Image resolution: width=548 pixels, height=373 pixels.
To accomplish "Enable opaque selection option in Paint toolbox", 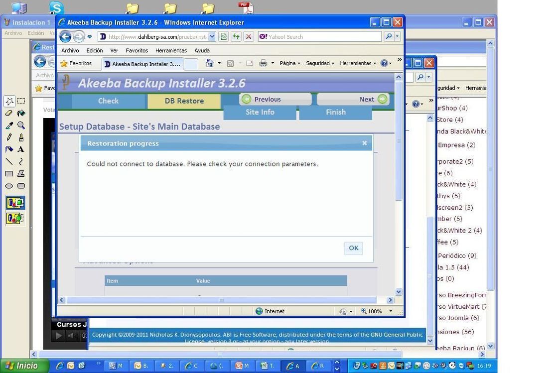I will (x=15, y=203).
